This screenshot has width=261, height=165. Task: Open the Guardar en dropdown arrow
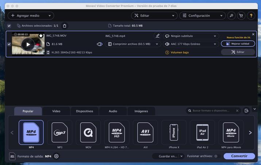[181, 156]
